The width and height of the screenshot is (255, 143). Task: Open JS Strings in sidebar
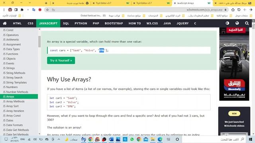[9, 68]
